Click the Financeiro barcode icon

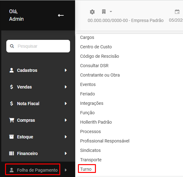pyautogui.click(x=12, y=153)
